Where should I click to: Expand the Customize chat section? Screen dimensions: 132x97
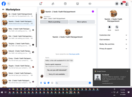click(x=113, y=35)
